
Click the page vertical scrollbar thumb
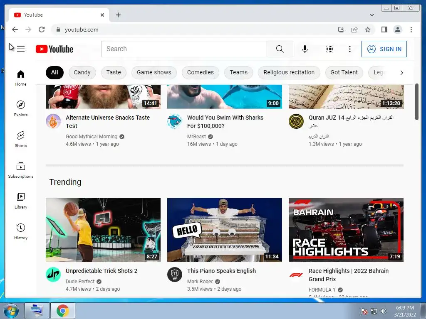pyautogui.click(x=416, y=102)
